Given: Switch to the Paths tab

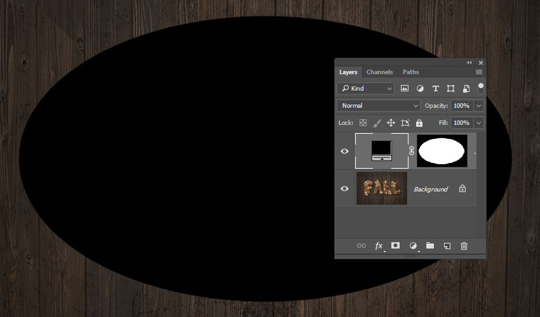Looking at the screenshot, I should (x=411, y=72).
